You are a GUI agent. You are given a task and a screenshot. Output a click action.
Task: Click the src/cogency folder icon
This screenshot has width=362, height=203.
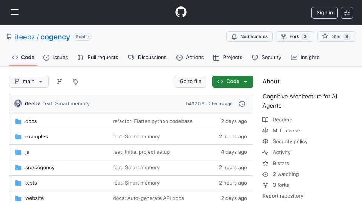pos(18,168)
